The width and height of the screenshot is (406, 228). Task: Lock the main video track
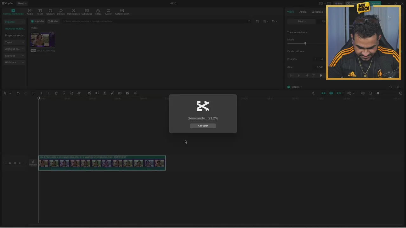10,163
